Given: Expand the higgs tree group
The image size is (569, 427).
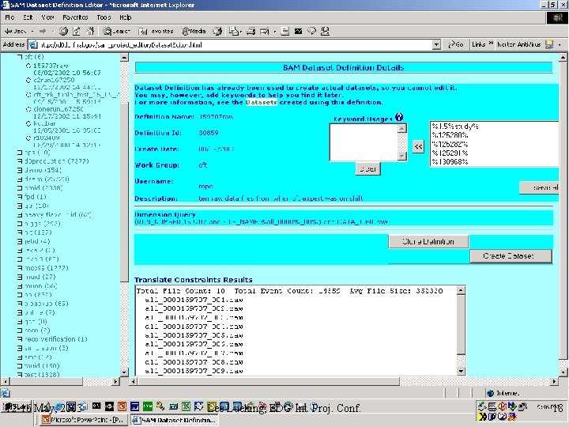Looking at the screenshot, I should point(20,223).
